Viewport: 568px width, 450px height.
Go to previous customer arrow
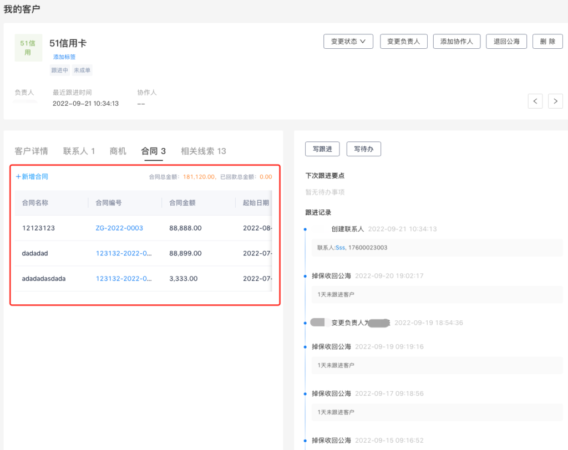(x=535, y=101)
